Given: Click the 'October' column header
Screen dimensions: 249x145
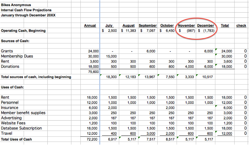Looking at the screenshot, I should (167, 25).
